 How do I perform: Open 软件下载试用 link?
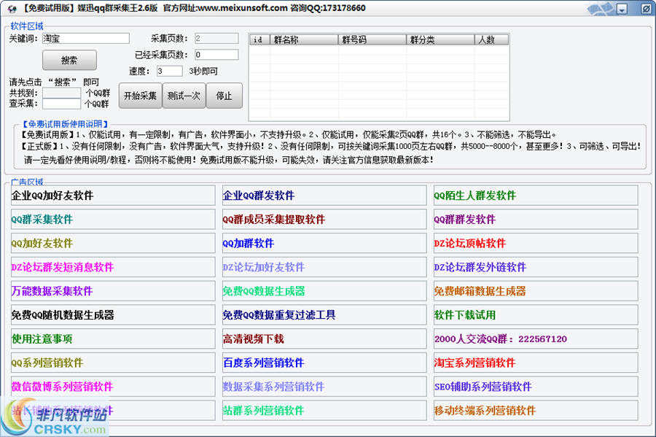point(536,314)
